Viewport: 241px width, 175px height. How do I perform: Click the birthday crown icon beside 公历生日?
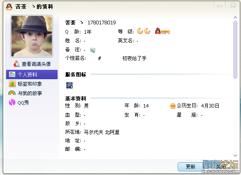coord(173,106)
